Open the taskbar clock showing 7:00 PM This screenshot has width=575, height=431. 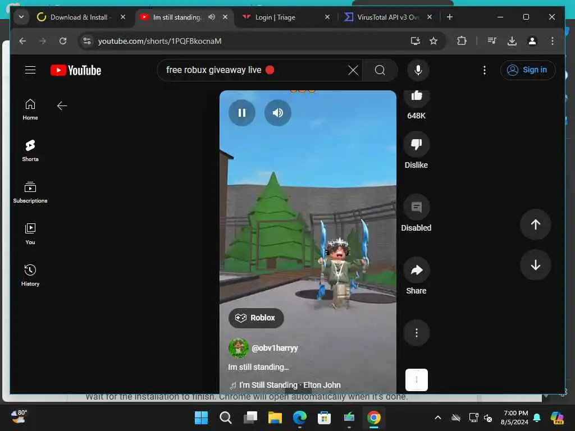[x=515, y=418]
